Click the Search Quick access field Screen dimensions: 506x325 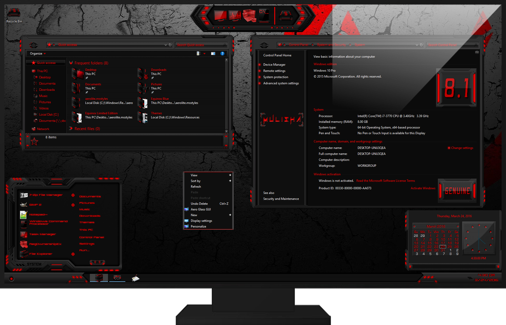[x=201, y=45]
